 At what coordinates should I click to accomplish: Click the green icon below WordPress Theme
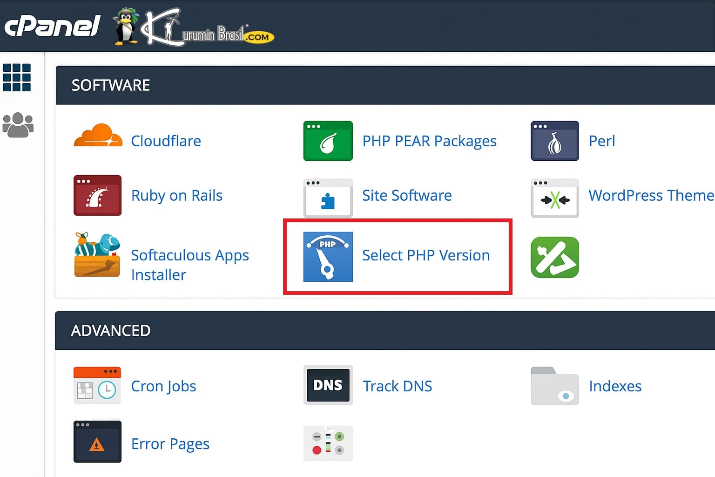click(x=554, y=257)
